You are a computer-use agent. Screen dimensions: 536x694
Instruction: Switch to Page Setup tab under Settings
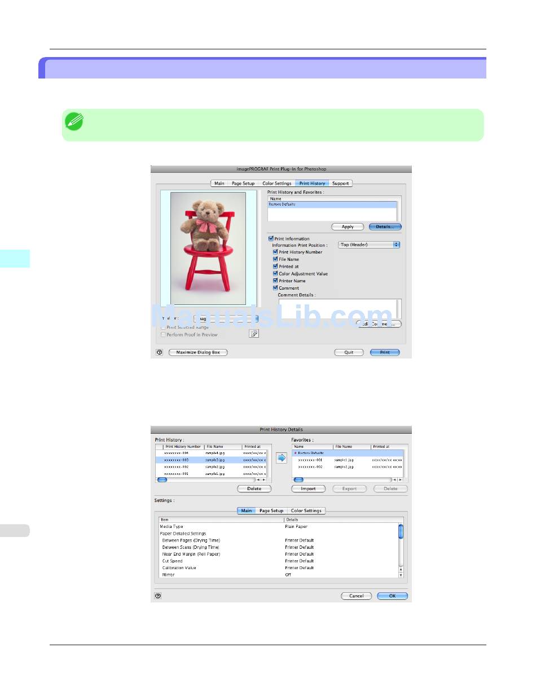point(271,510)
